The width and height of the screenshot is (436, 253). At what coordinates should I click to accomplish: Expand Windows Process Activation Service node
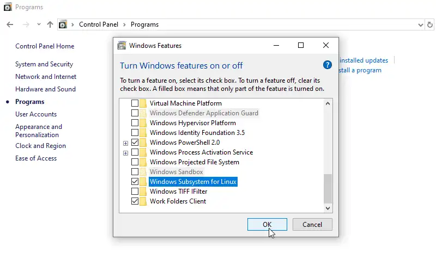click(126, 153)
